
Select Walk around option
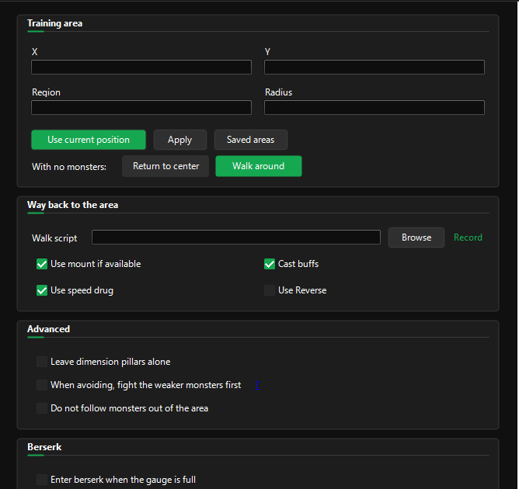click(x=259, y=166)
